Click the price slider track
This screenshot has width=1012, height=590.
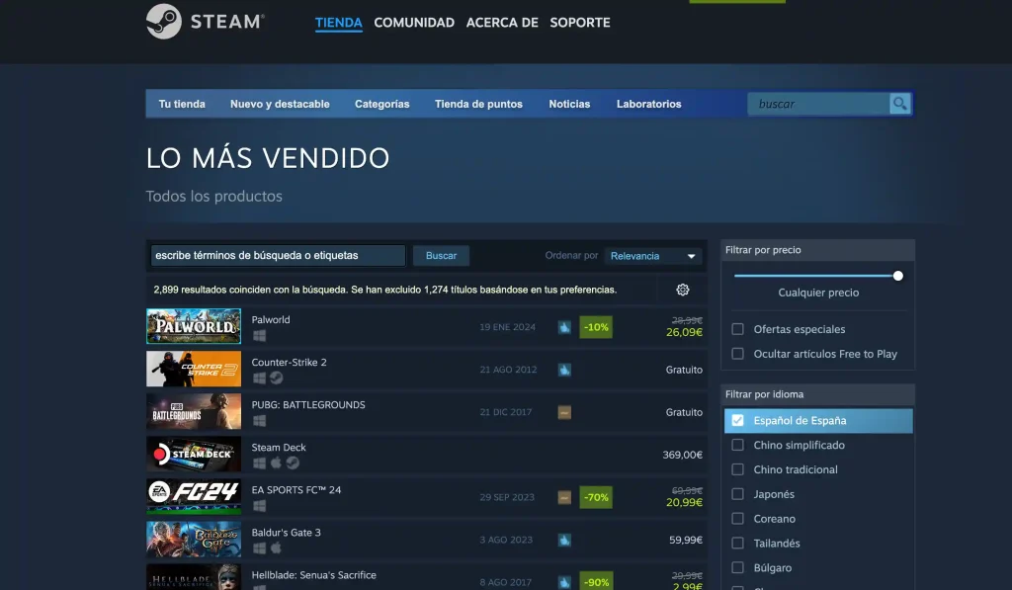click(814, 276)
